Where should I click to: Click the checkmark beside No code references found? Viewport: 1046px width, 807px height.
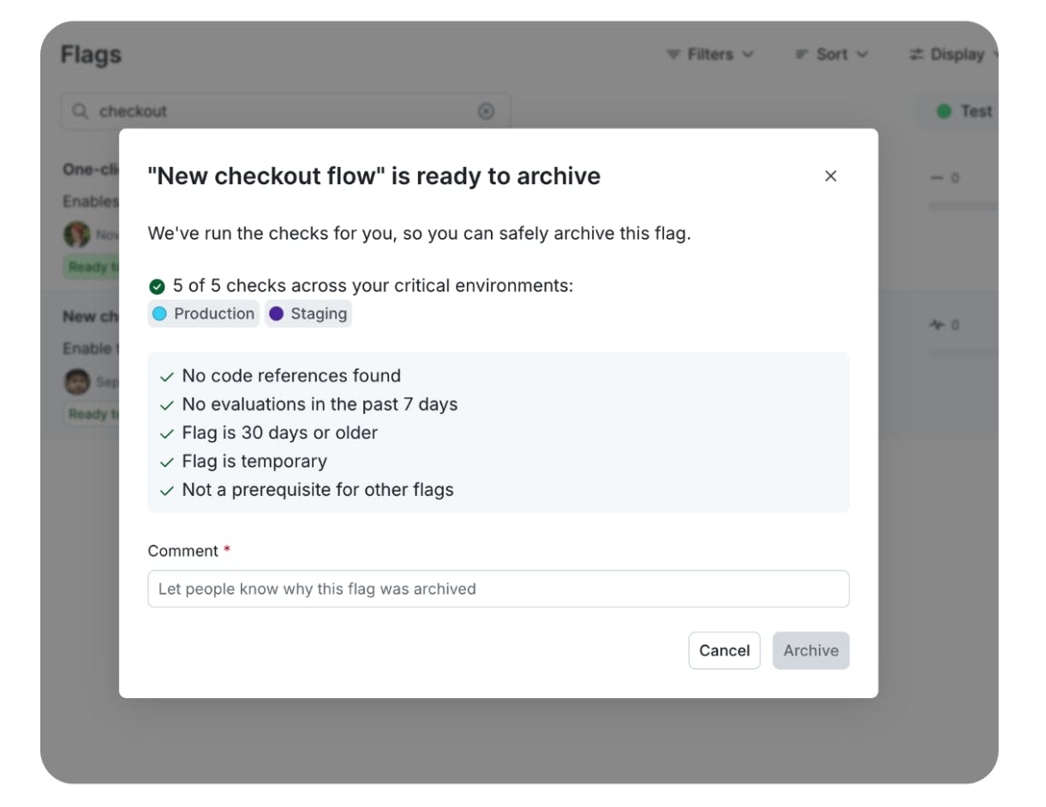[x=167, y=377]
